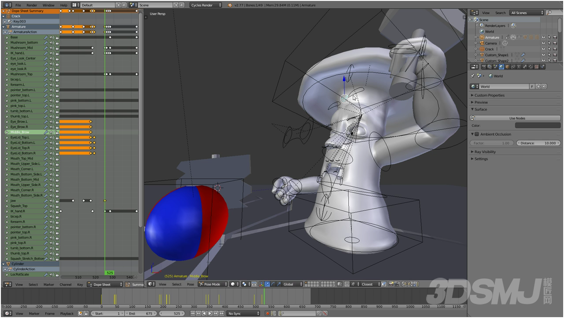Click the End frame 675 field

(x=141, y=314)
